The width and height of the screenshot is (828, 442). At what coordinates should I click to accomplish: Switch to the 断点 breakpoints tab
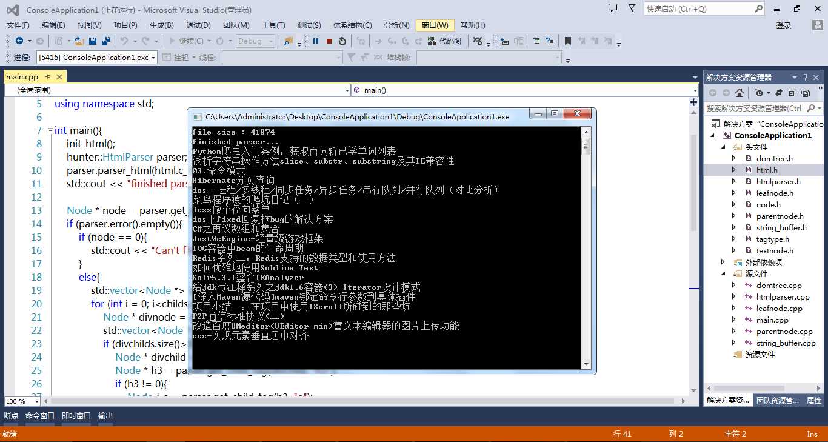tap(11, 416)
